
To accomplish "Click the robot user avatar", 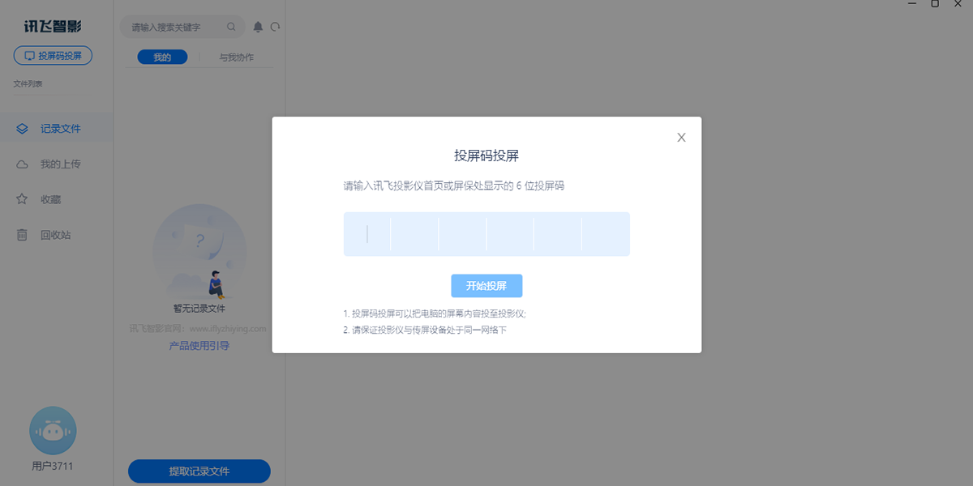I will point(53,431).
